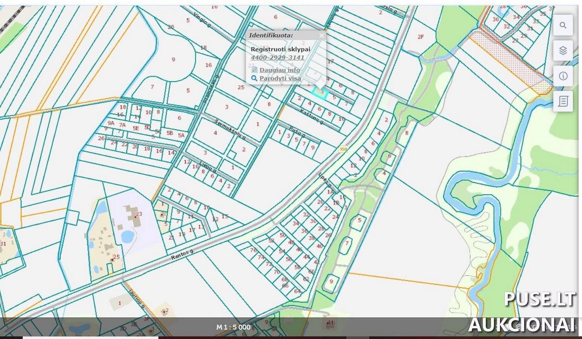Screen dimensions: 582x339
Task: Select the parcel labeled 5A
Action: point(181,135)
